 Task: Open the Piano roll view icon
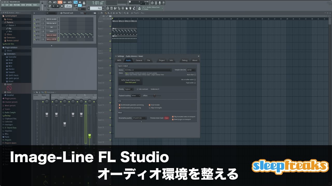(x=115, y=9)
